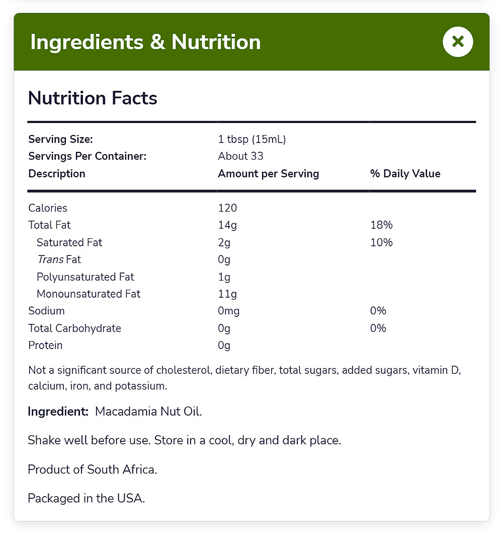Click the Amount per Serving column header
This screenshot has width=503, height=535.
point(268,173)
